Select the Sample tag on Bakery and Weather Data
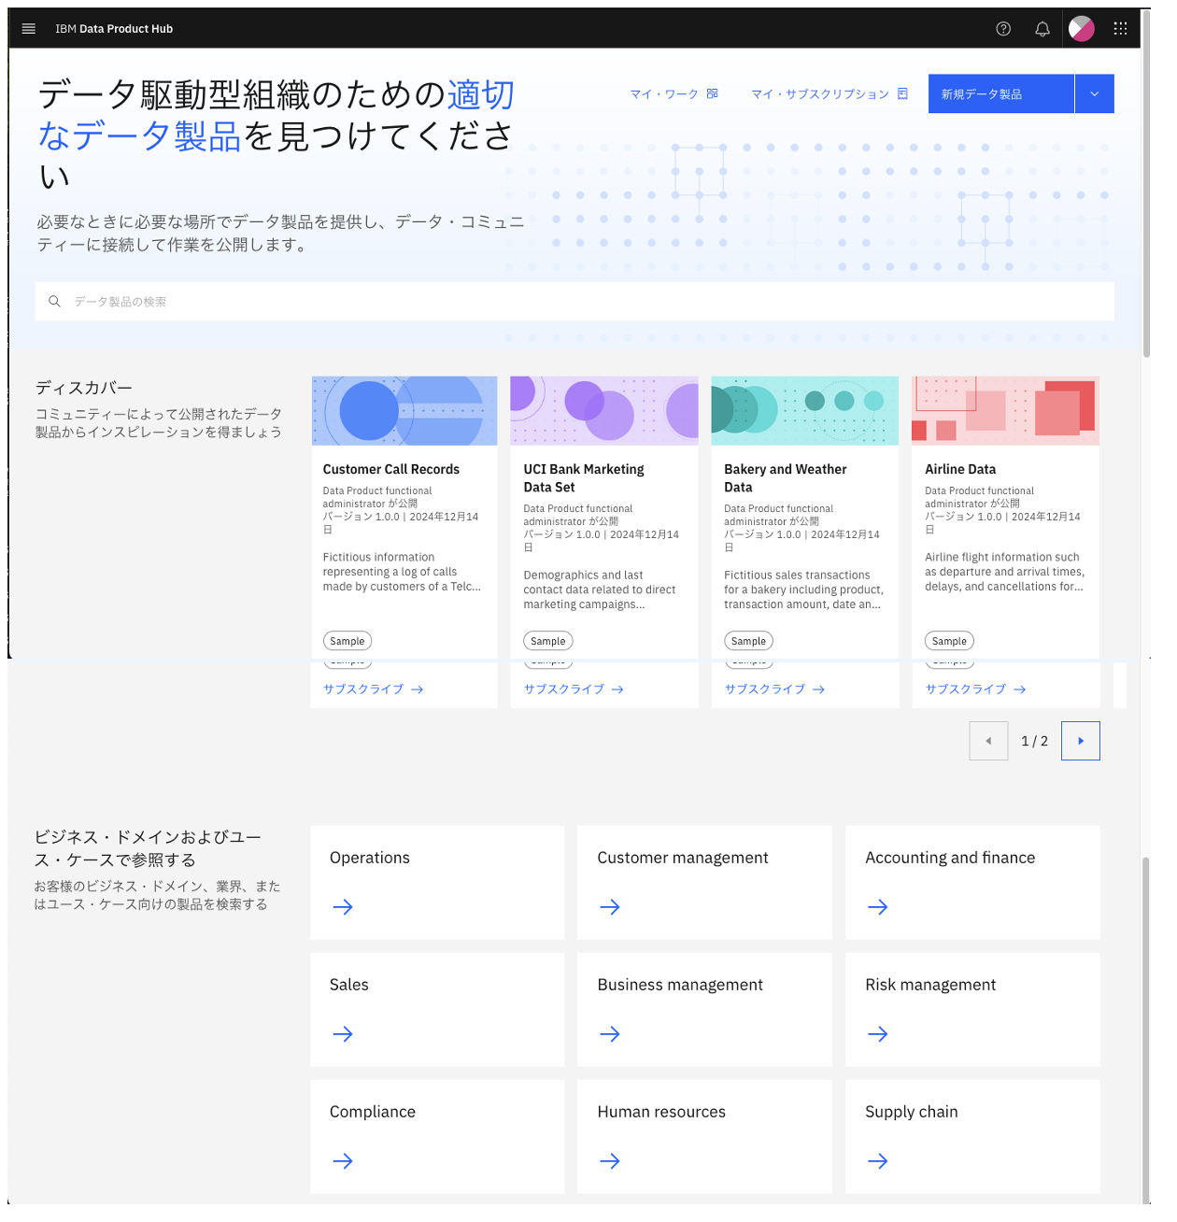Screen dimensions: 1177x1222 tap(748, 641)
